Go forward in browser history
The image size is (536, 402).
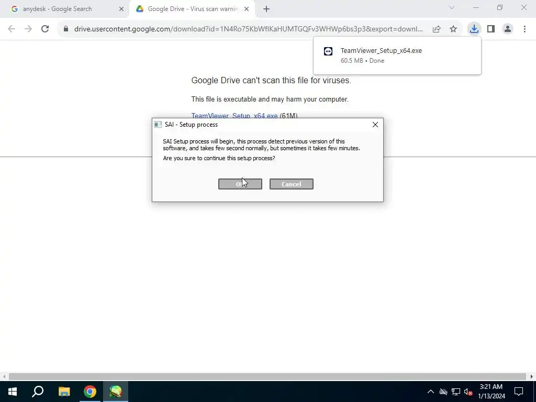tap(28, 29)
